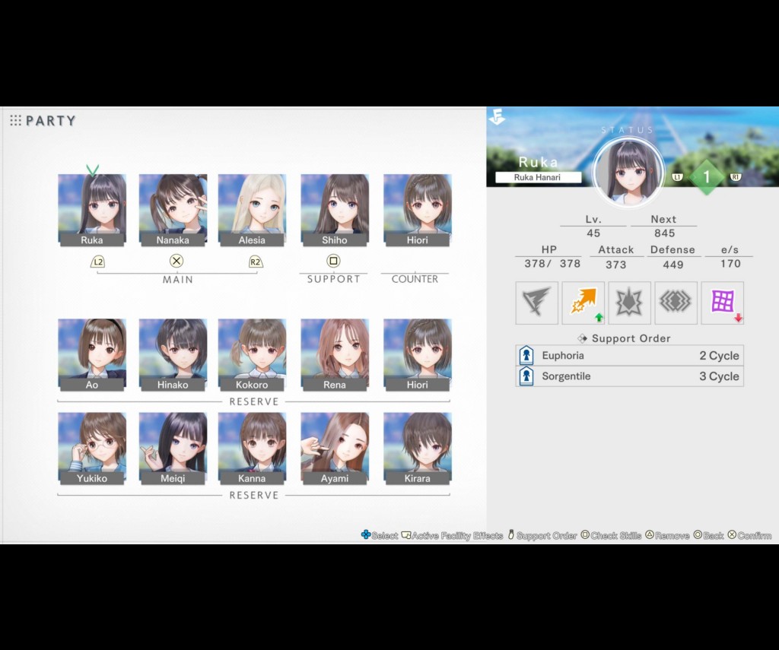Click the Remove prompt

coord(667,535)
